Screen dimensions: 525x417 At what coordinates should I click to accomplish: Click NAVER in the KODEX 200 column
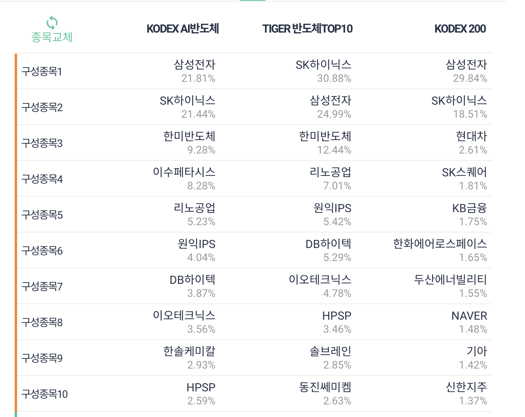(469, 316)
